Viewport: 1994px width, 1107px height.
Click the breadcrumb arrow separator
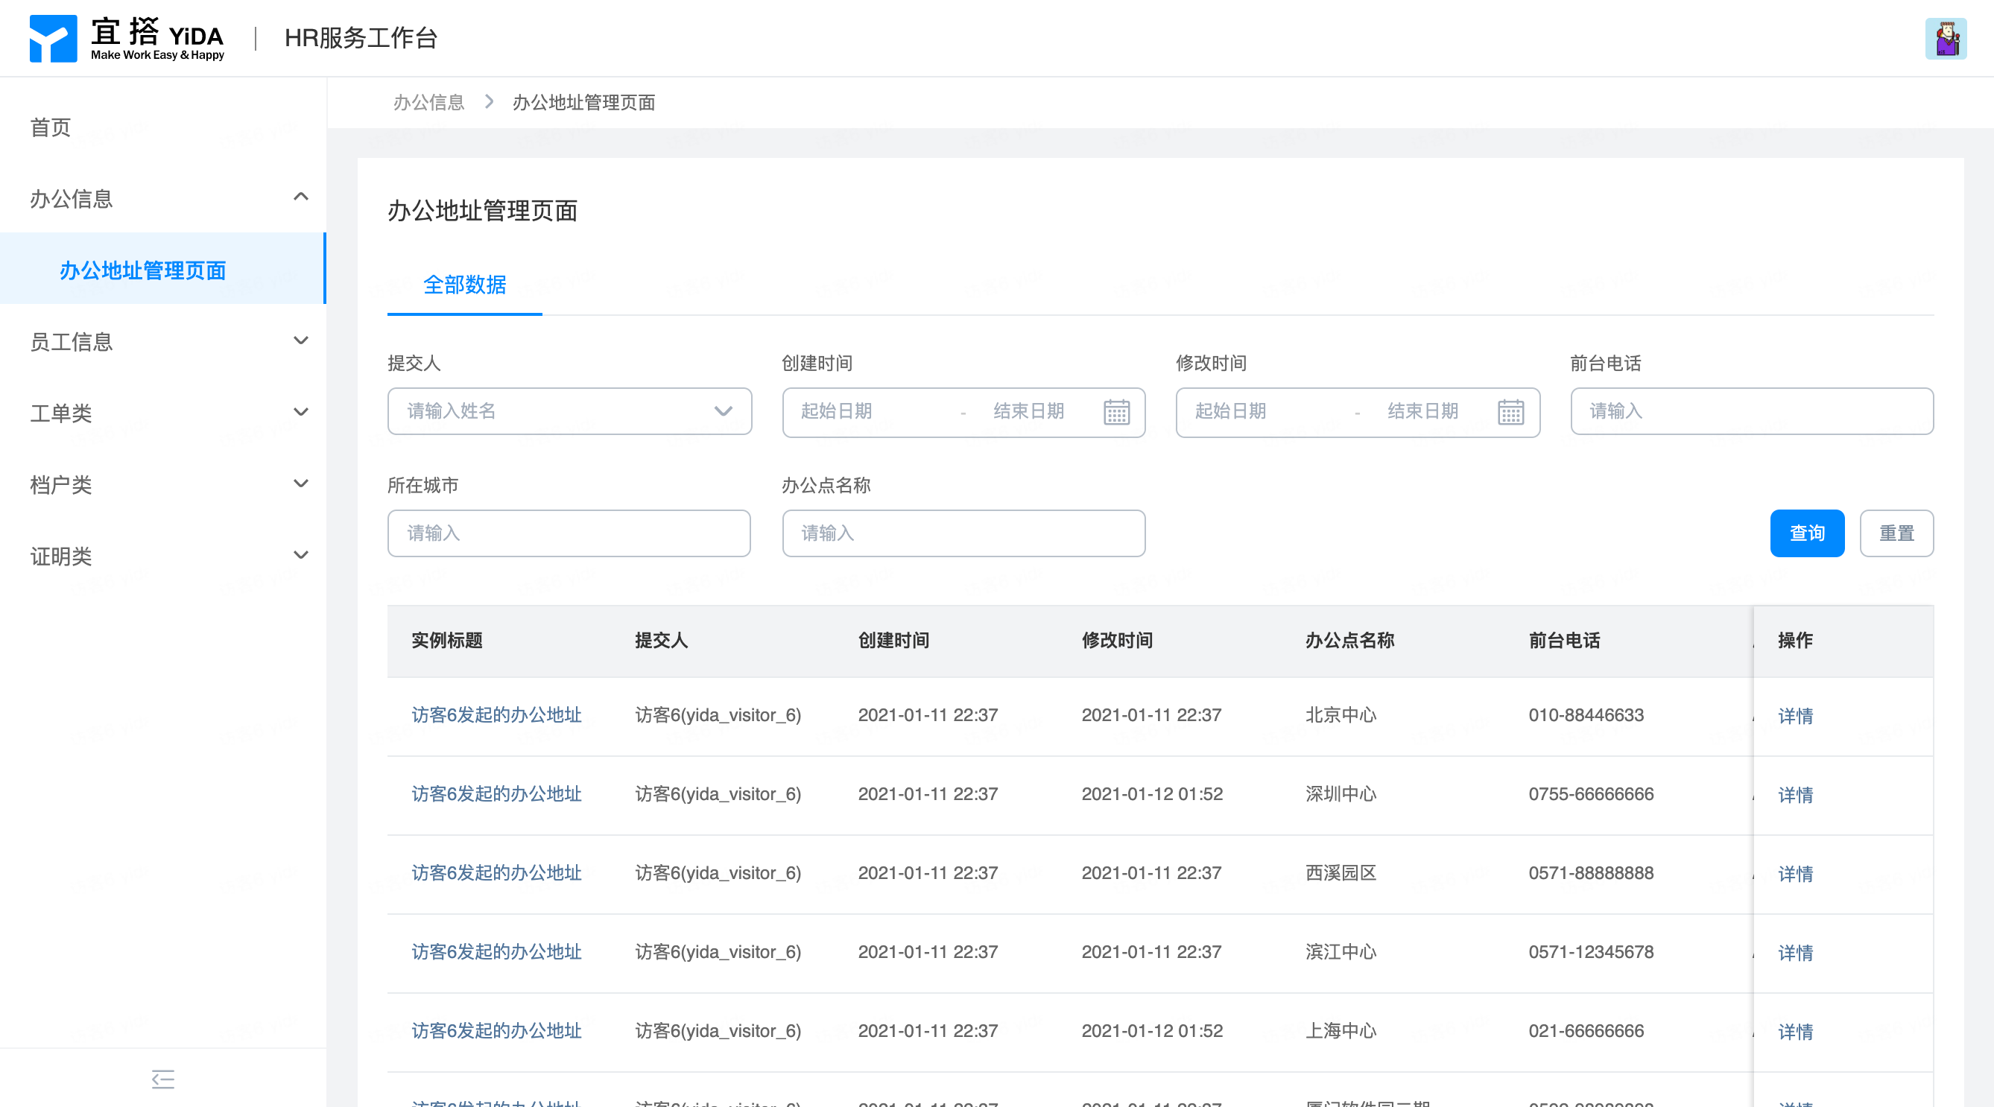pos(490,102)
